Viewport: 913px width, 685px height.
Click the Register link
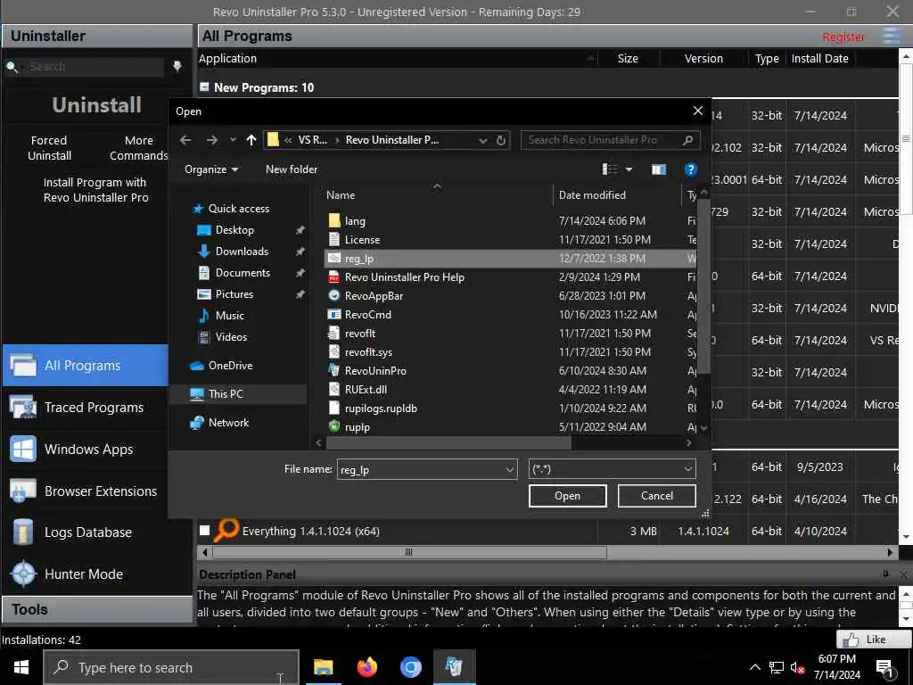point(843,37)
